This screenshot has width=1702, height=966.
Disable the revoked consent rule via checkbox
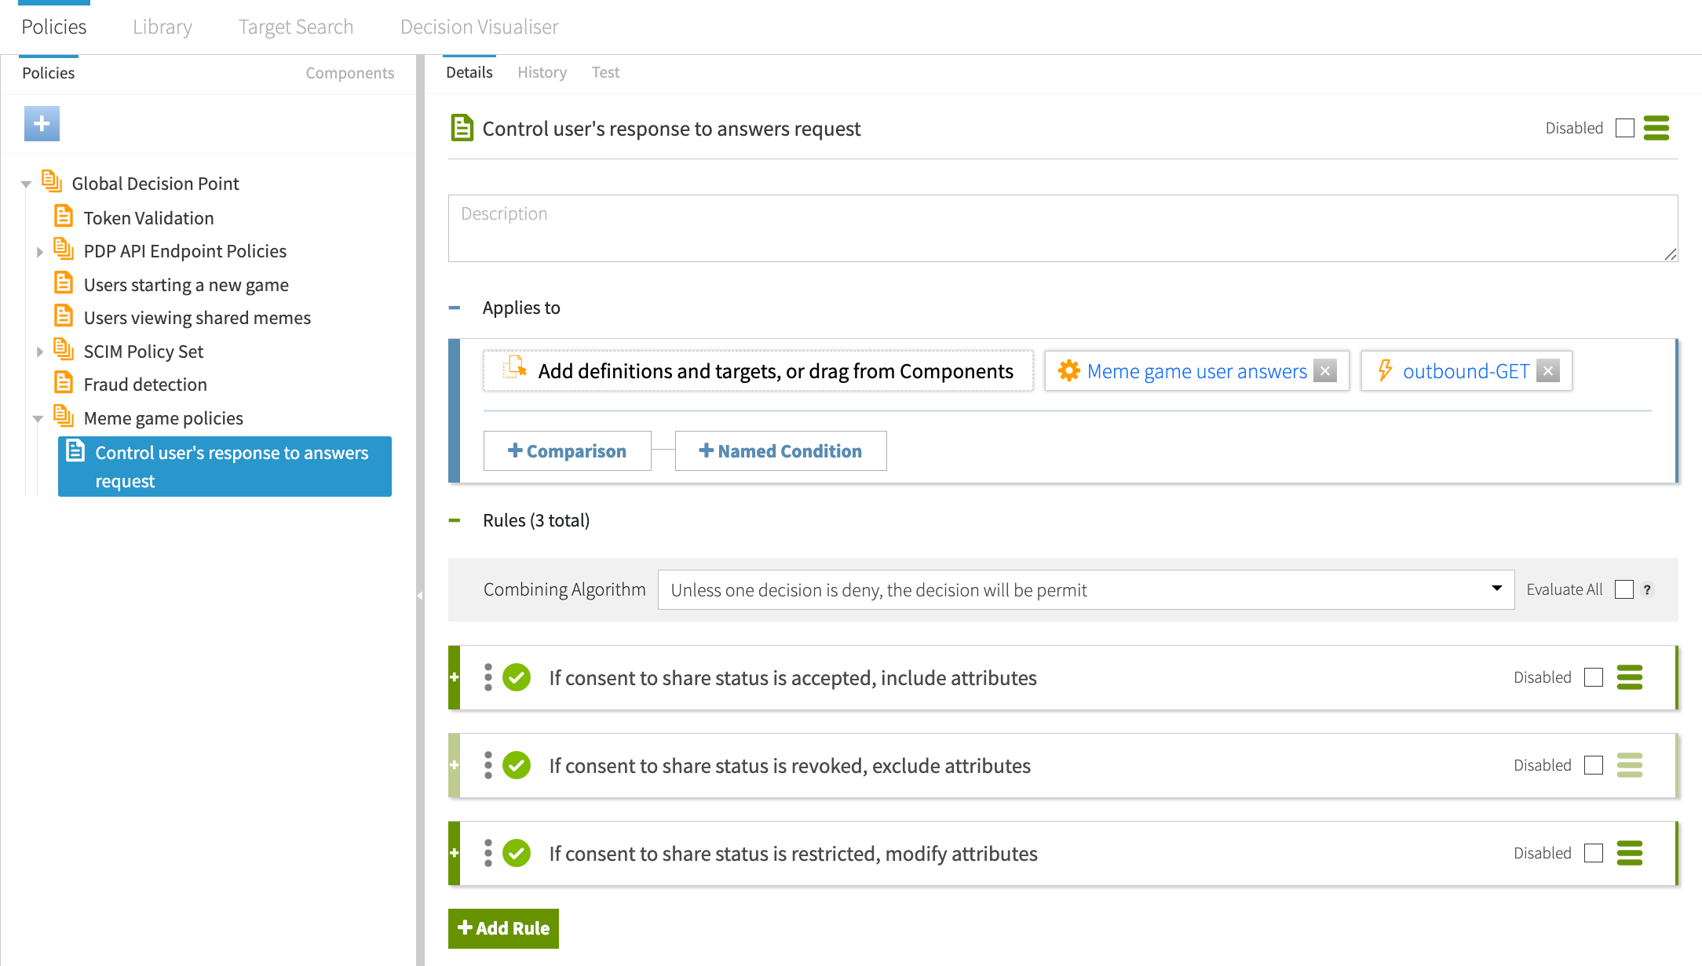point(1594,765)
